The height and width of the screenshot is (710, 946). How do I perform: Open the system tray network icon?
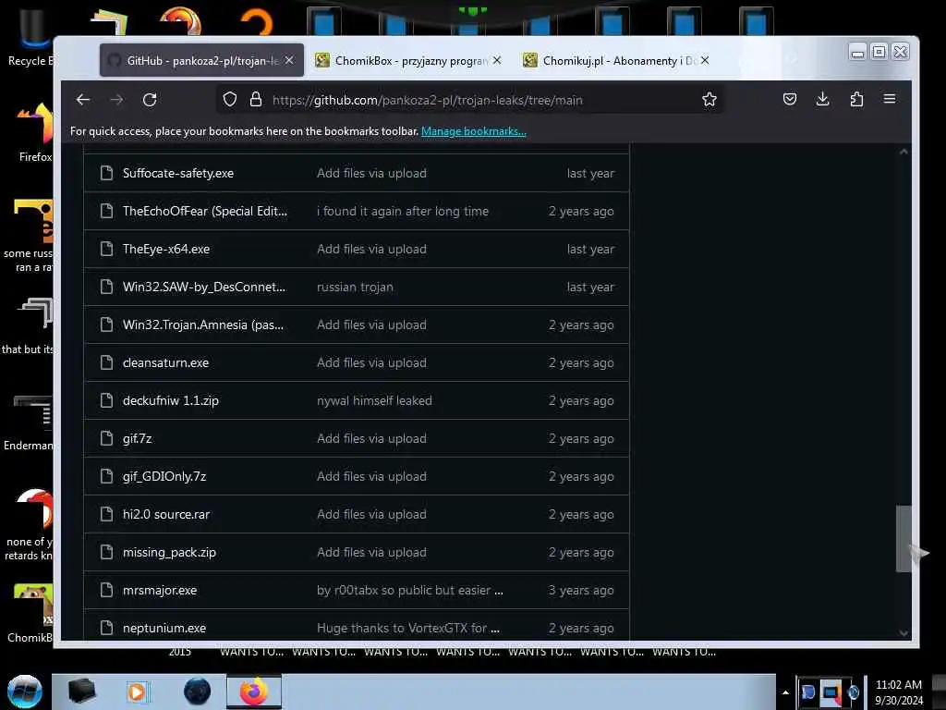click(831, 692)
